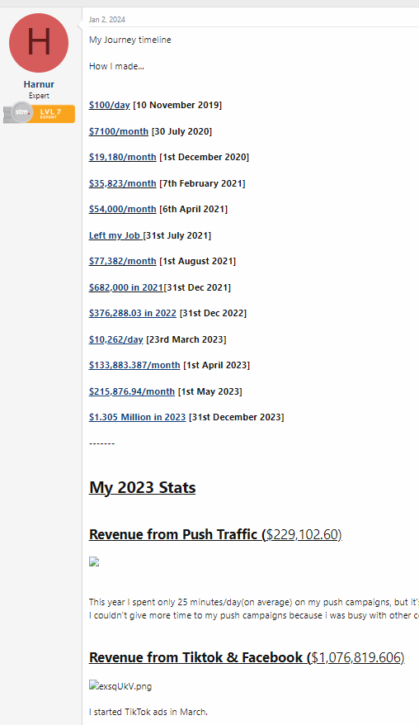Open the $10,262/day link
The image size is (419, 725).
[116, 339]
